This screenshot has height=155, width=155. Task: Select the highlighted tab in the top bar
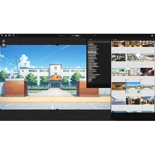point(76,36)
